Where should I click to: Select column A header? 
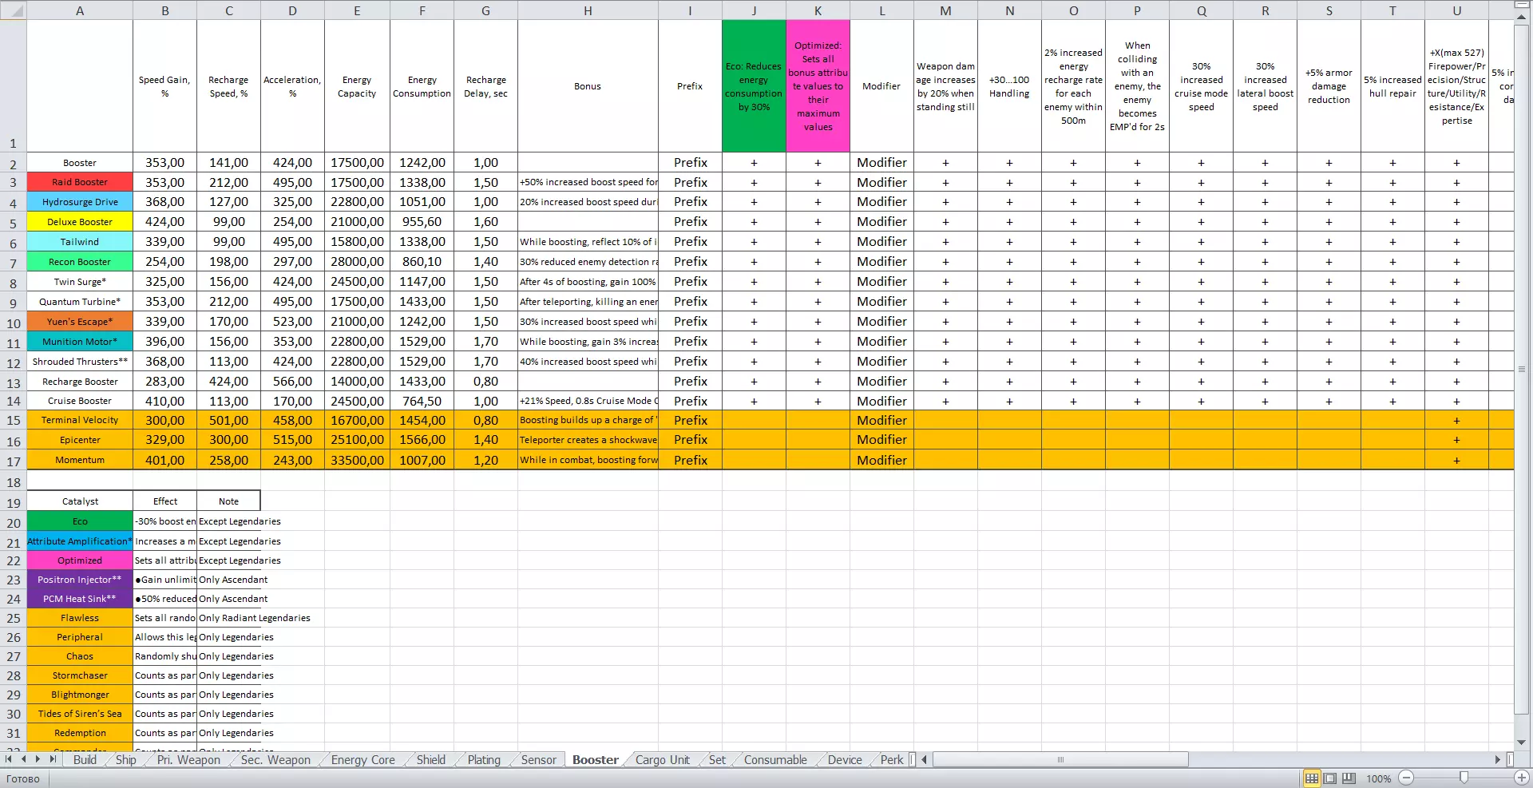80,10
